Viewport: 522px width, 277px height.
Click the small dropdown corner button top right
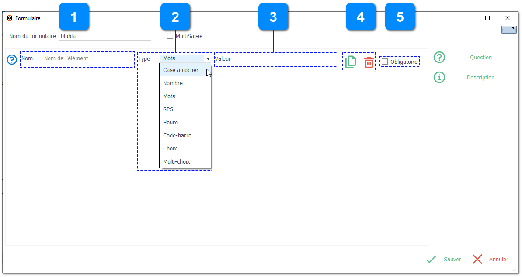(x=509, y=30)
